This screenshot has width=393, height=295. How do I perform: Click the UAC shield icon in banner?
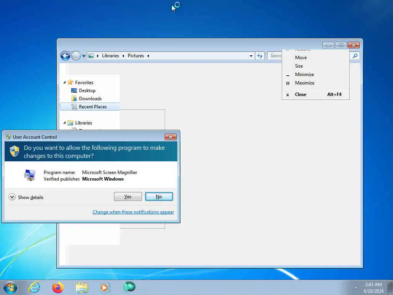pos(15,151)
